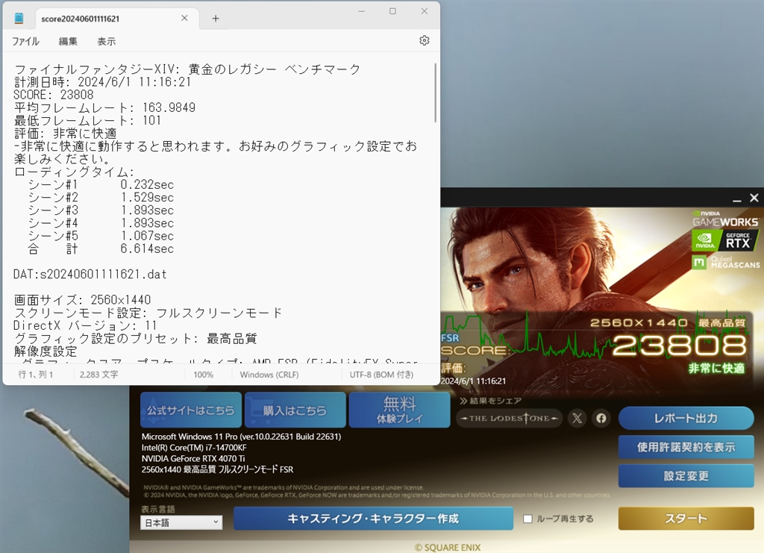
Task: Click the シーン#2 1.529sec row
Action: coord(101,197)
